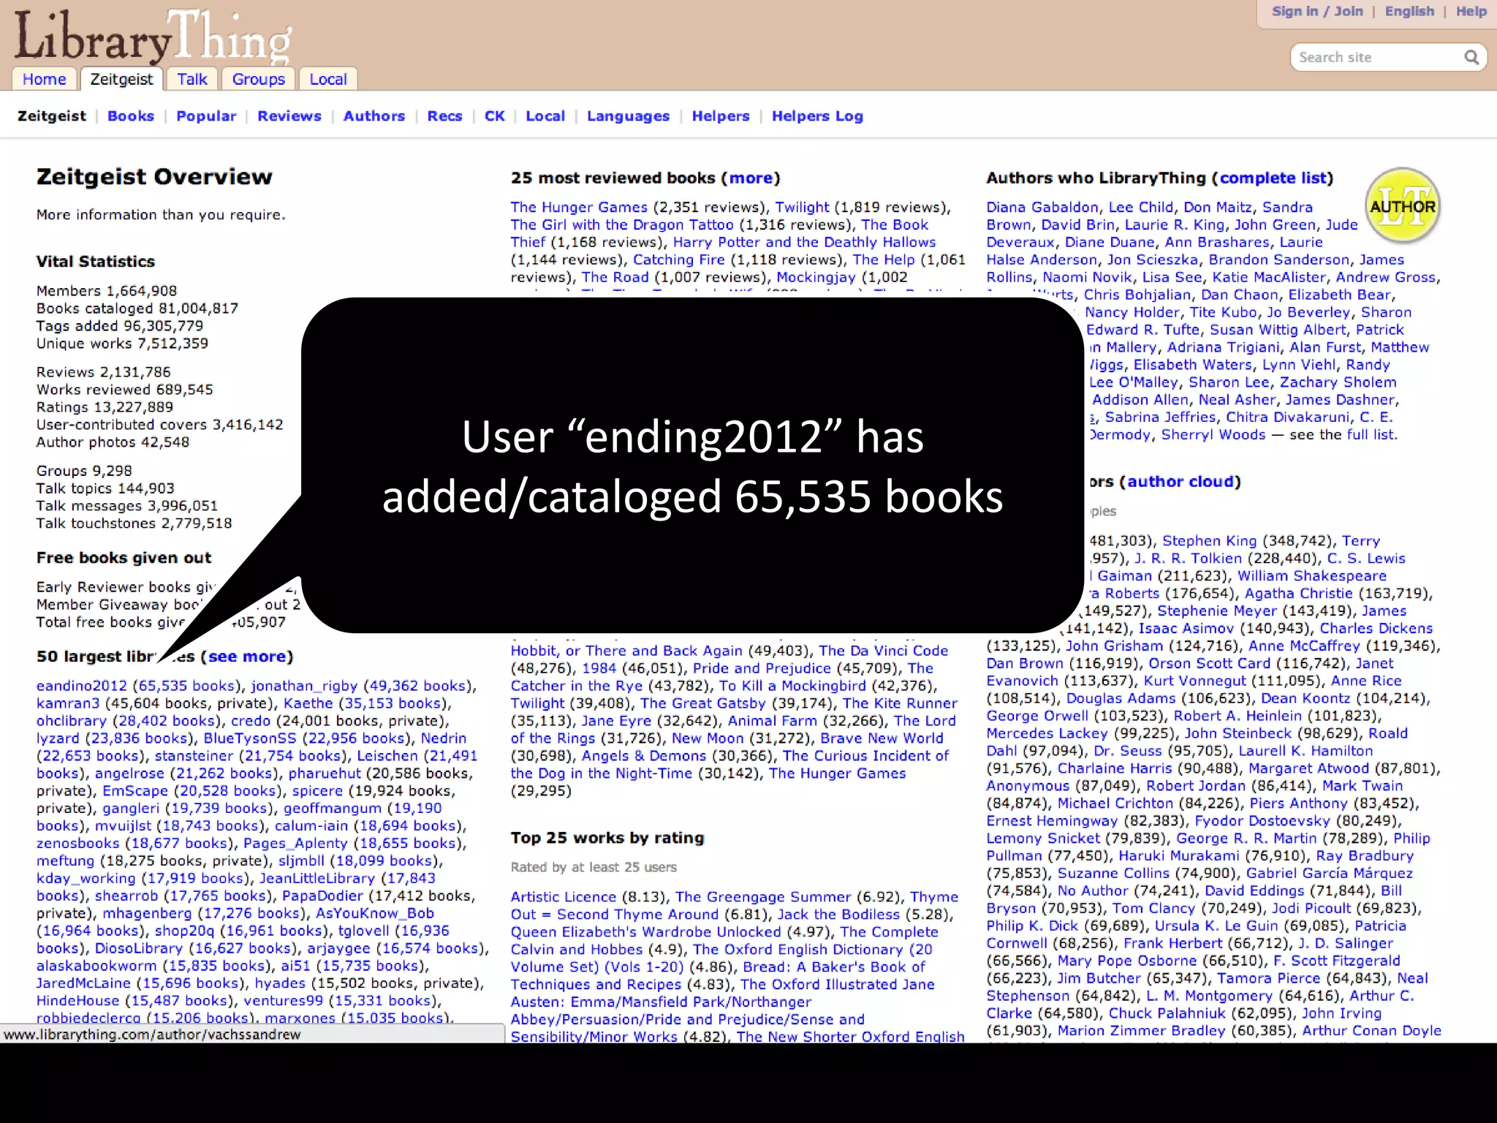Click the 'full list' link after Sherryl Woods

coord(1371,434)
